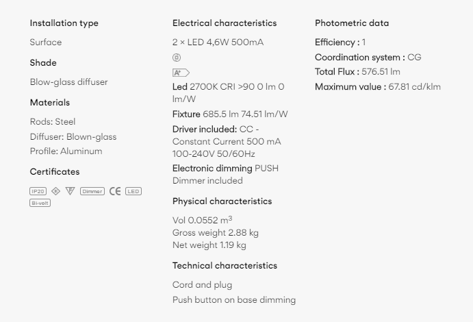Click the Physical characteristics heading
Screen dimensions: 473x322
coord(222,201)
